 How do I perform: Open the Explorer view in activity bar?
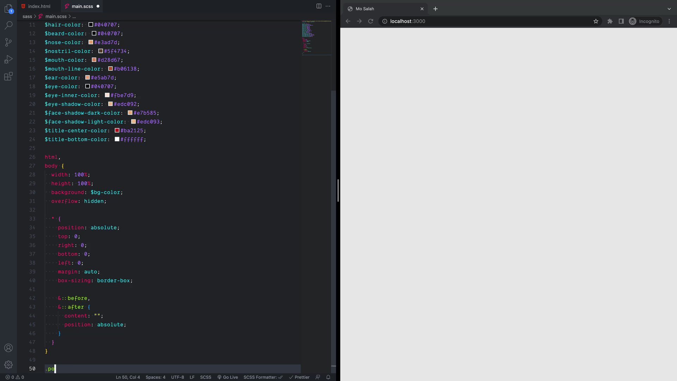coord(8,8)
